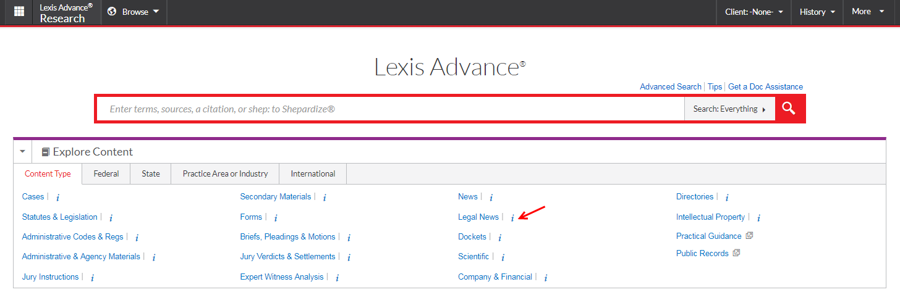Show info icon next to Statutes & Legislation
900x300 pixels.
click(111, 218)
